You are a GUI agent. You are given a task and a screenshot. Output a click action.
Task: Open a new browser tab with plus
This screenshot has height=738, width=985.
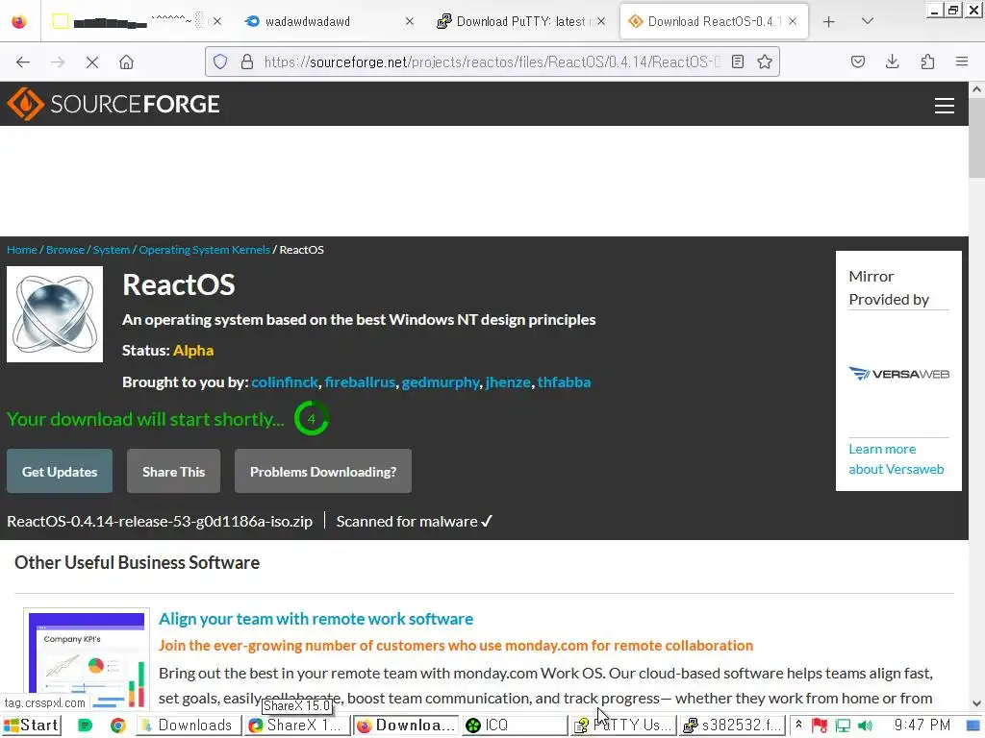click(828, 22)
